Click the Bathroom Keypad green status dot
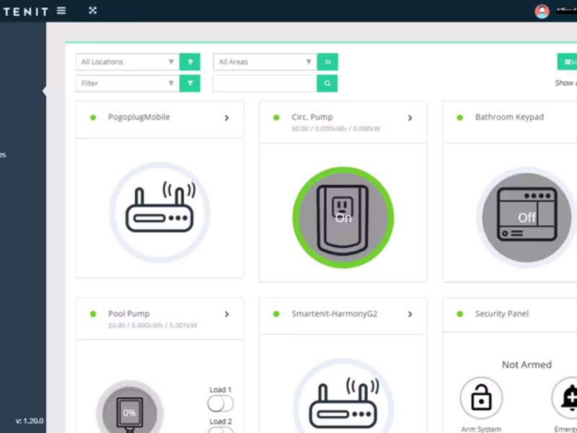 (459, 118)
